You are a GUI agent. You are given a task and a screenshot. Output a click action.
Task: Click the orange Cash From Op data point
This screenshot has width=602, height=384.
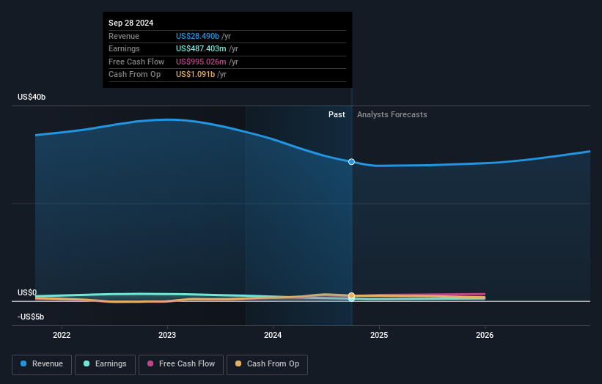click(x=351, y=295)
